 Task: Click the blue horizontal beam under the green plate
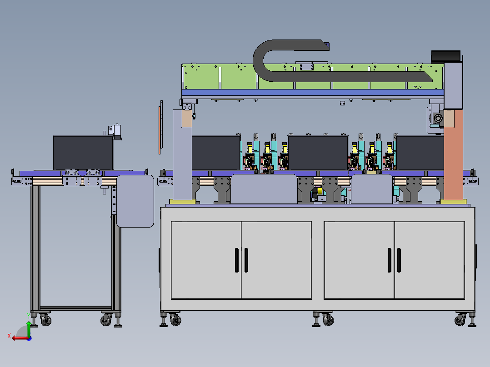313,93
